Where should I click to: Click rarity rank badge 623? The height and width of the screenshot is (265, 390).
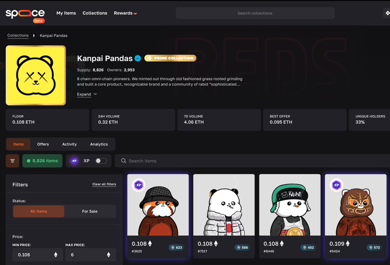[x=176, y=247]
